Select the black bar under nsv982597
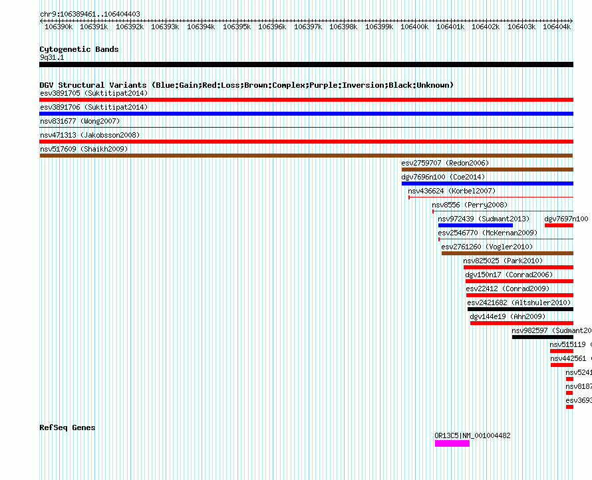The image size is (592, 480). click(x=543, y=337)
